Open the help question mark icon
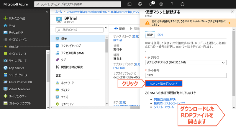This screenshot has height=128, width=236. 172,4
